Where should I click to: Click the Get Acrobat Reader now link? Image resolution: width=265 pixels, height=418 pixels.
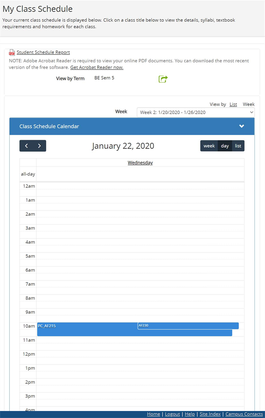[97, 67]
